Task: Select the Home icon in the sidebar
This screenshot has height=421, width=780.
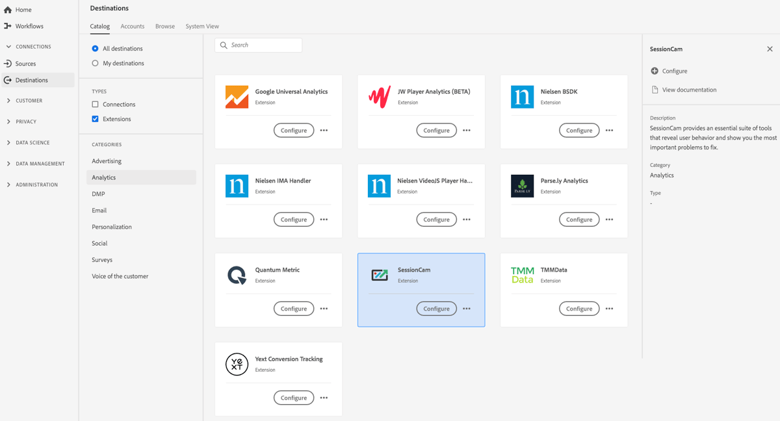Action: pyautogui.click(x=7, y=9)
